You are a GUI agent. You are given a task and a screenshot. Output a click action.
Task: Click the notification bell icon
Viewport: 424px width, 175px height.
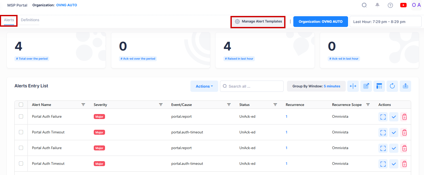point(377,5)
